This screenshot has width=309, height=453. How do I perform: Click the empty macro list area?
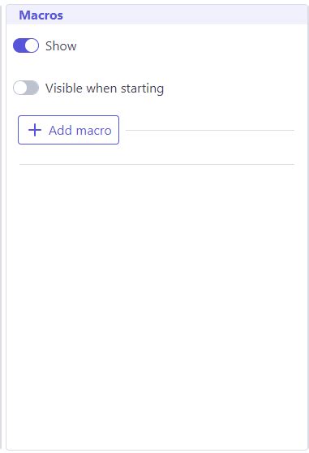click(157, 306)
